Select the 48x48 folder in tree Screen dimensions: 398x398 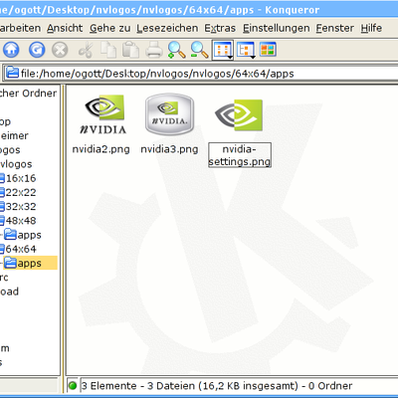tap(21, 221)
